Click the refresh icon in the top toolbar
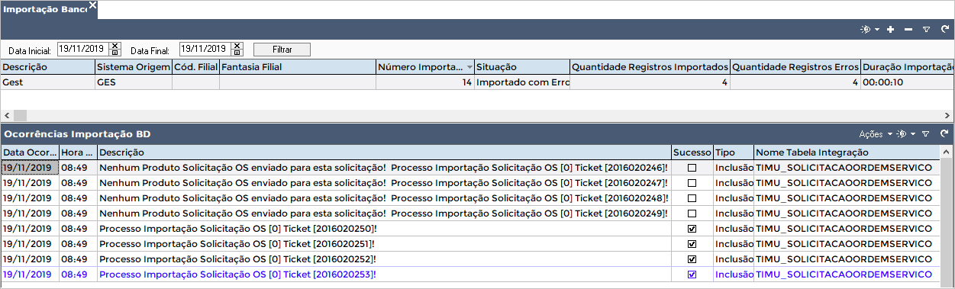The width and height of the screenshot is (955, 289). pos(944,29)
